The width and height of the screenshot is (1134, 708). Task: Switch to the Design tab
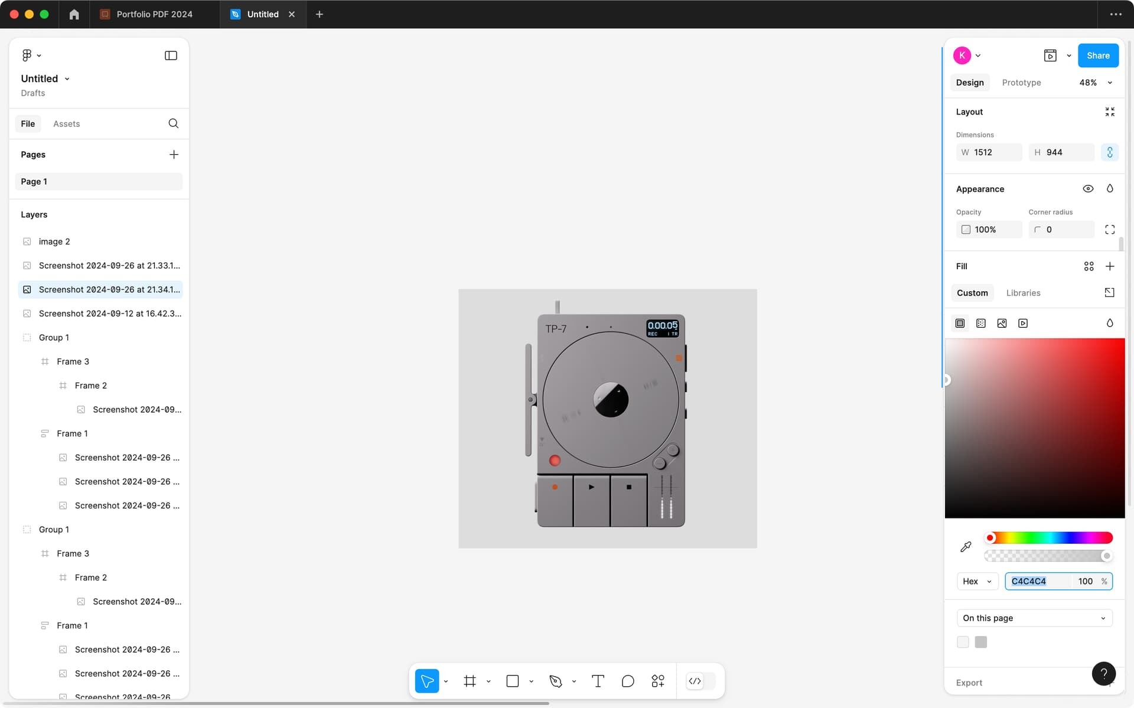click(x=970, y=83)
